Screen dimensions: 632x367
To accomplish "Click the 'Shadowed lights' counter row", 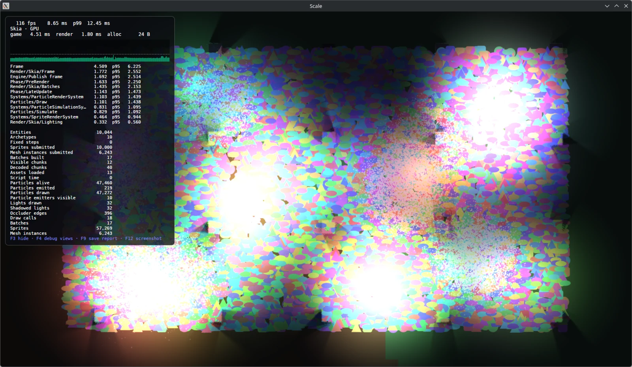I will [61, 208].
